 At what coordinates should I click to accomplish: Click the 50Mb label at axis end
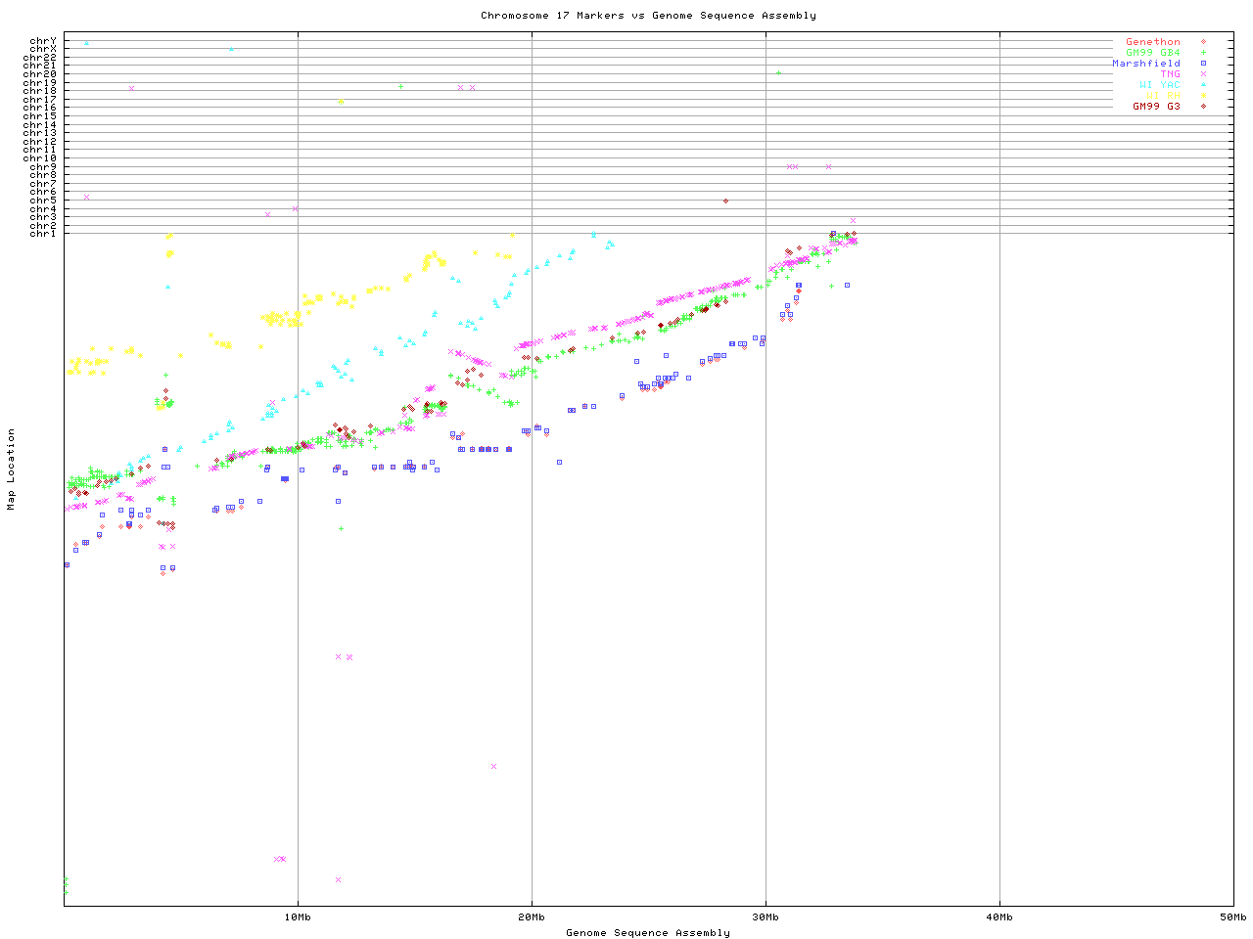tap(1232, 917)
